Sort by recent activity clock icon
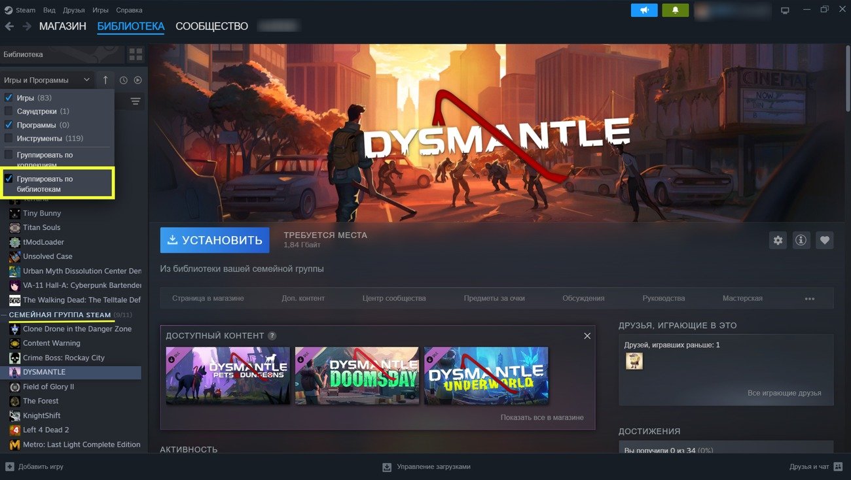Screen dimensions: 851x480 124,80
